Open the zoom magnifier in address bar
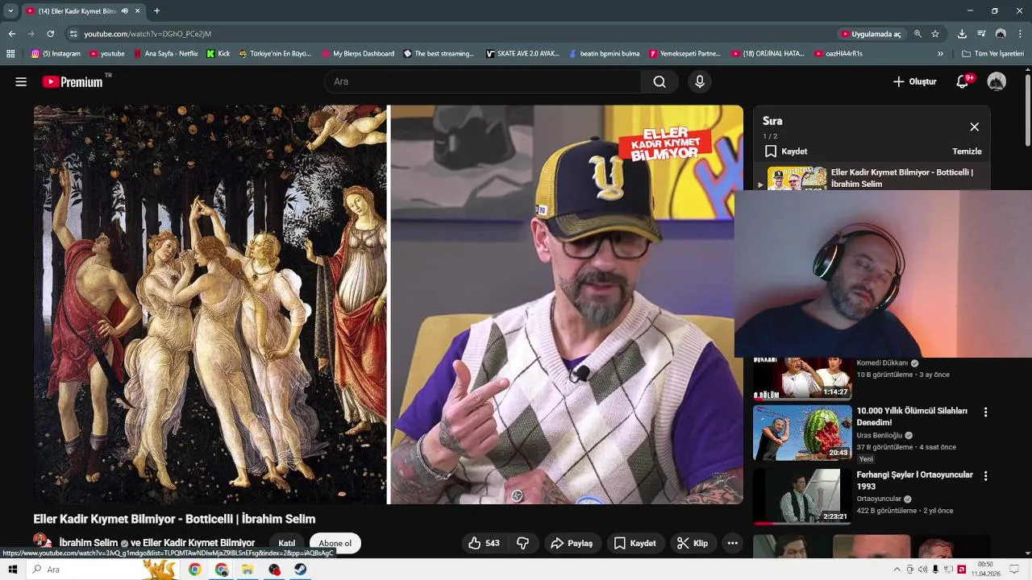1032x580 pixels. pos(918,34)
